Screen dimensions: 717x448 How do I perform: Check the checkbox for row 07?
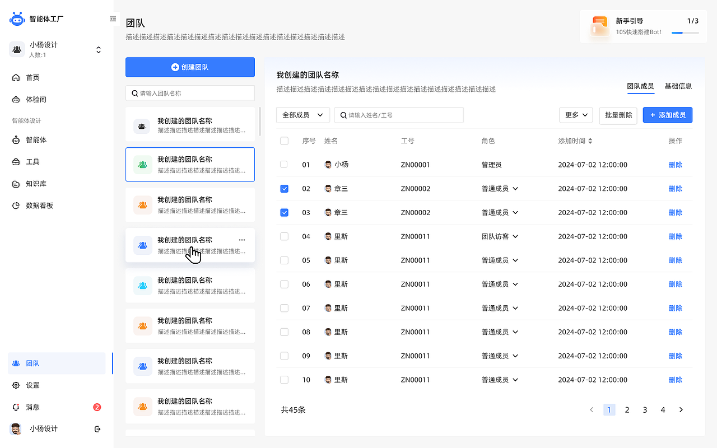point(284,308)
